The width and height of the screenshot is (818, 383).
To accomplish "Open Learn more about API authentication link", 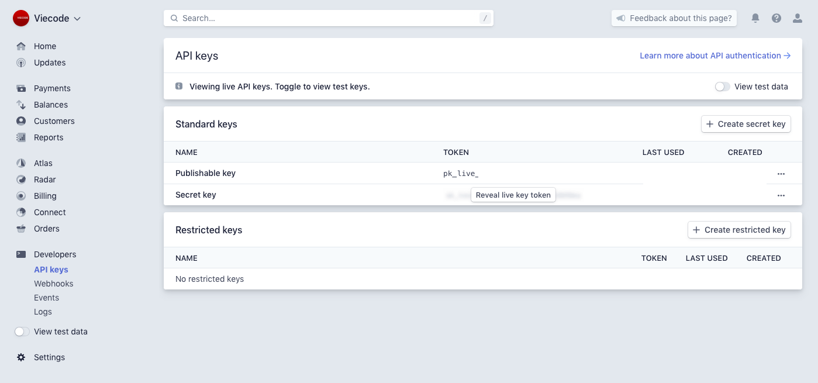I will (x=715, y=56).
